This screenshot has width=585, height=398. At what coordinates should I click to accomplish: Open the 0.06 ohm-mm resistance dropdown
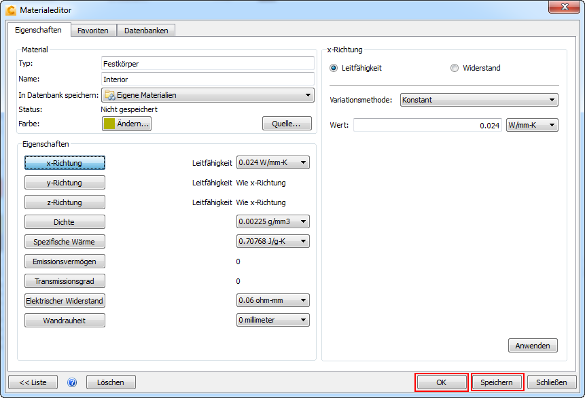(272, 300)
